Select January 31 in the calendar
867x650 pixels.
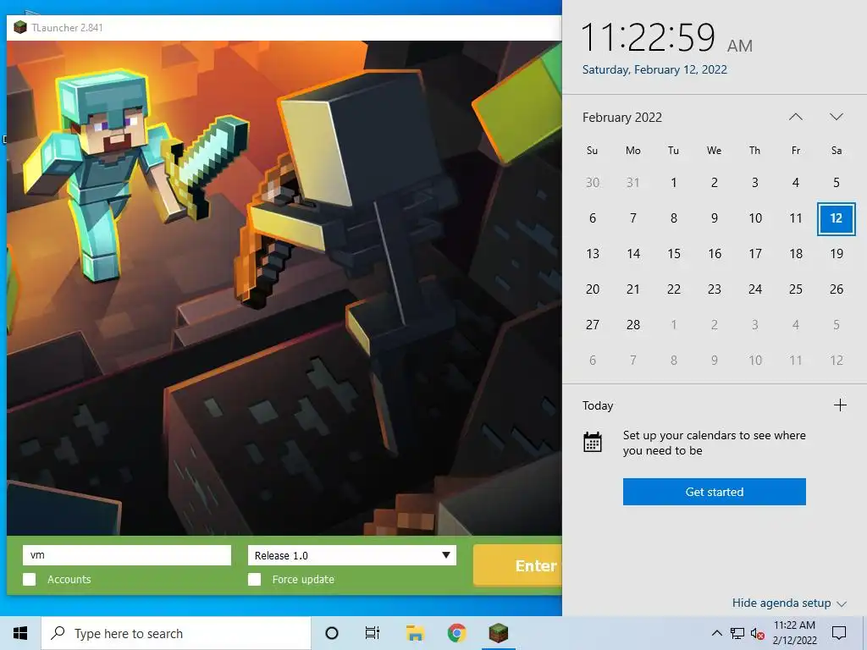(633, 183)
